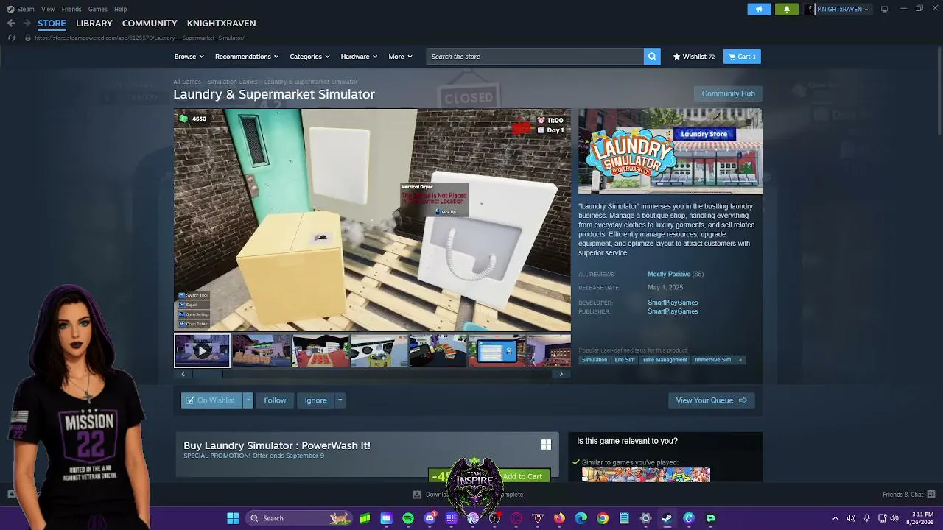Image resolution: width=943 pixels, height=530 pixels.
Task: Open the Recommendations dropdown menu
Action: click(x=247, y=57)
